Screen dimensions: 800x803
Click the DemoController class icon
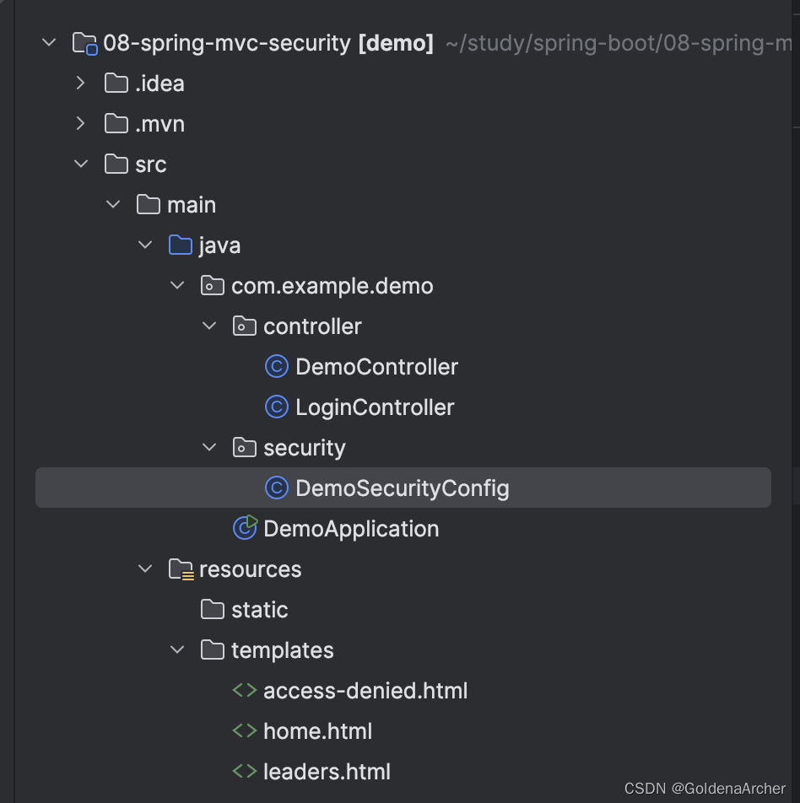[x=276, y=367]
